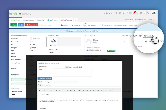This screenshot has width=166, height=110.
Task: Justify text in email editor
Action: 94,90
